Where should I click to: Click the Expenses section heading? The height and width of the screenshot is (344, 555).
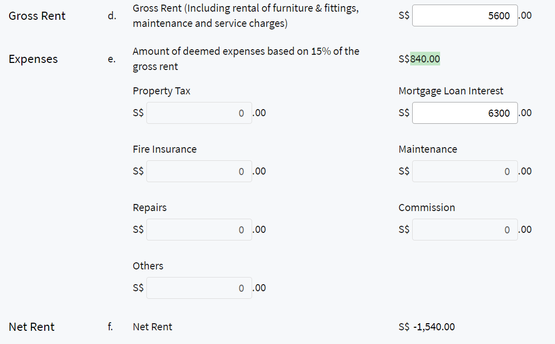point(34,59)
